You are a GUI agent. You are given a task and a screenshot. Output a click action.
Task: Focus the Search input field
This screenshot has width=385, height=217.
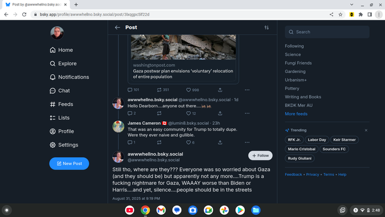coord(327,32)
